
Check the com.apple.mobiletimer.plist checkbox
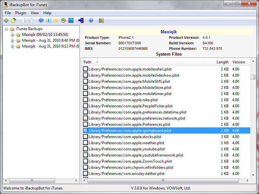(85, 93)
